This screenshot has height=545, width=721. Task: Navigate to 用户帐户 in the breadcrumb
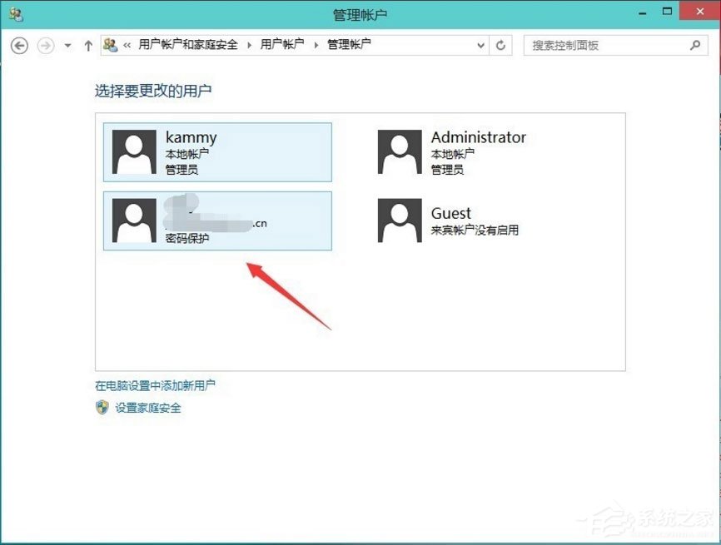[x=272, y=44]
